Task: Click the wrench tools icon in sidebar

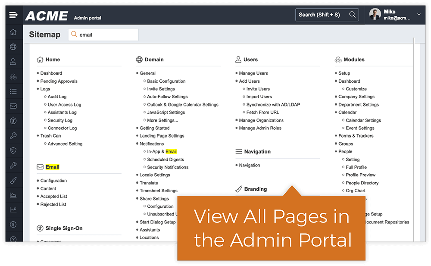Action: click(x=13, y=165)
